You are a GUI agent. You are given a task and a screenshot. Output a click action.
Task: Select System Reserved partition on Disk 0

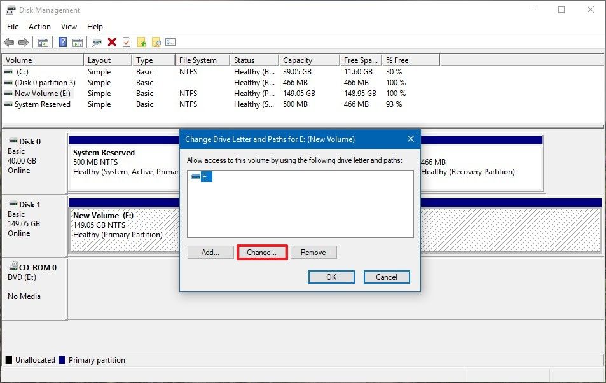(x=125, y=167)
